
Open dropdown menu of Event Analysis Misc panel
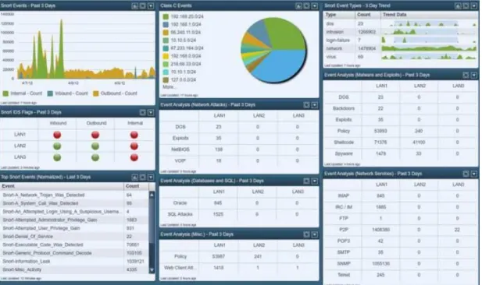click(x=315, y=234)
